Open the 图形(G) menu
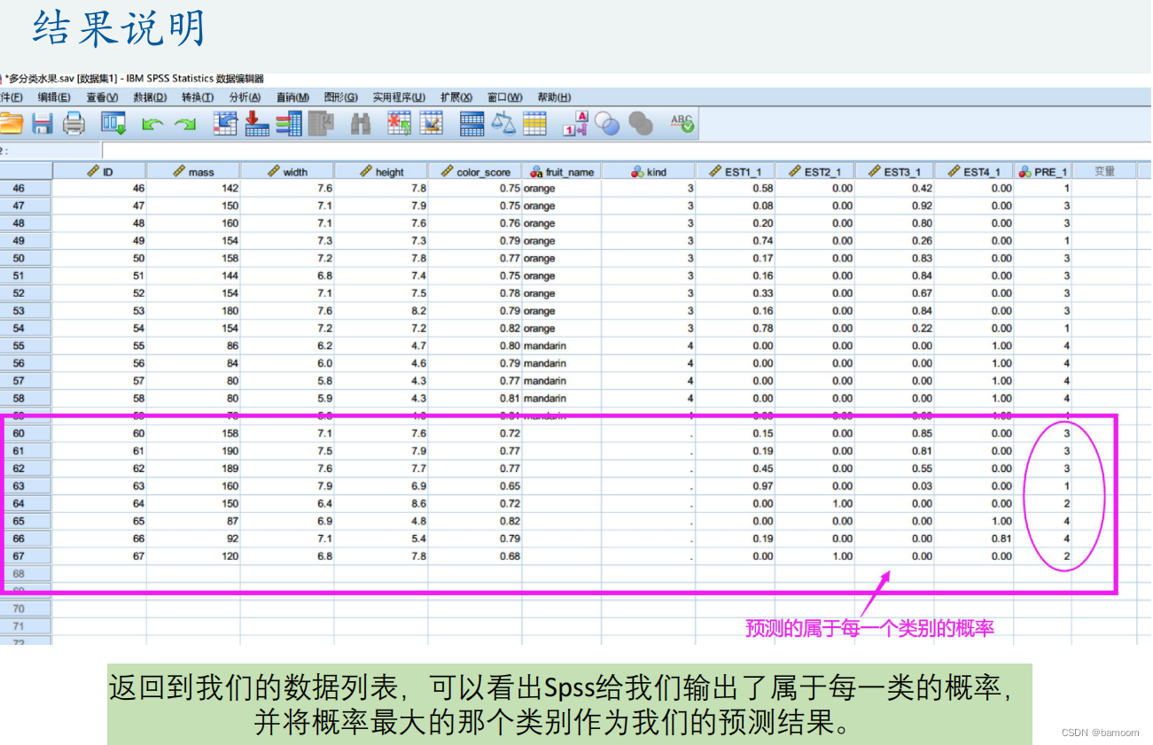Screen dimensions: 1153x745 point(341,97)
